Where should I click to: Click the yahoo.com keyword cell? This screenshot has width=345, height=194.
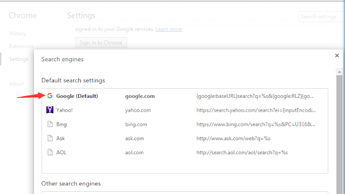[x=138, y=110]
